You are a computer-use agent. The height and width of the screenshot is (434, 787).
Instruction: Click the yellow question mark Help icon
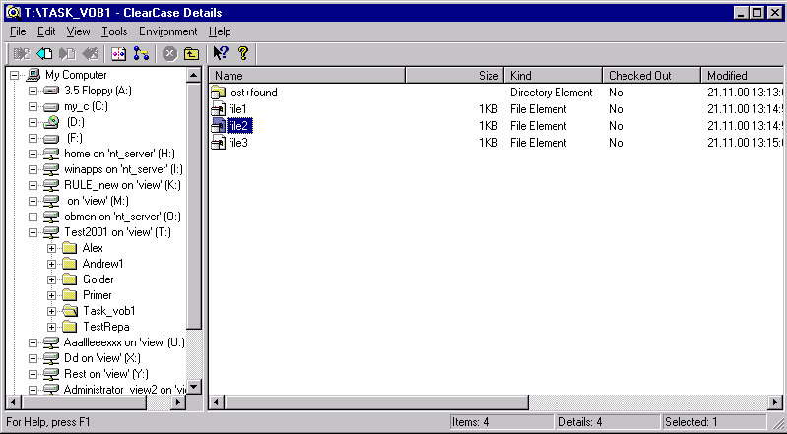(243, 53)
